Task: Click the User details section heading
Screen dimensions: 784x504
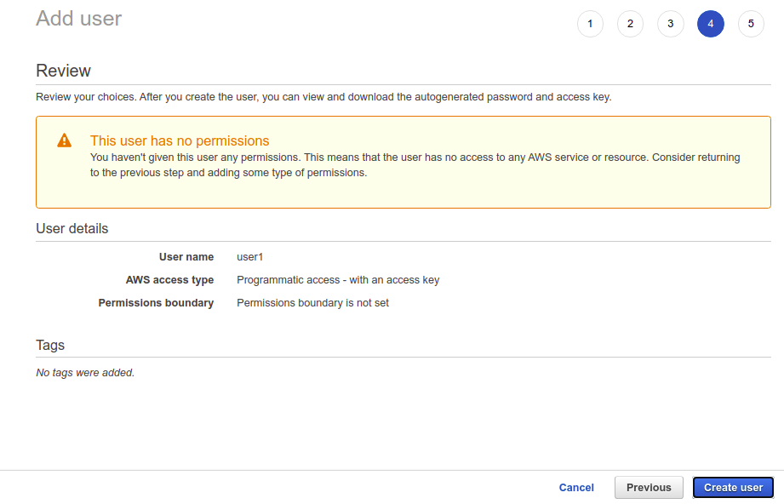Action: (x=72, y=228)
